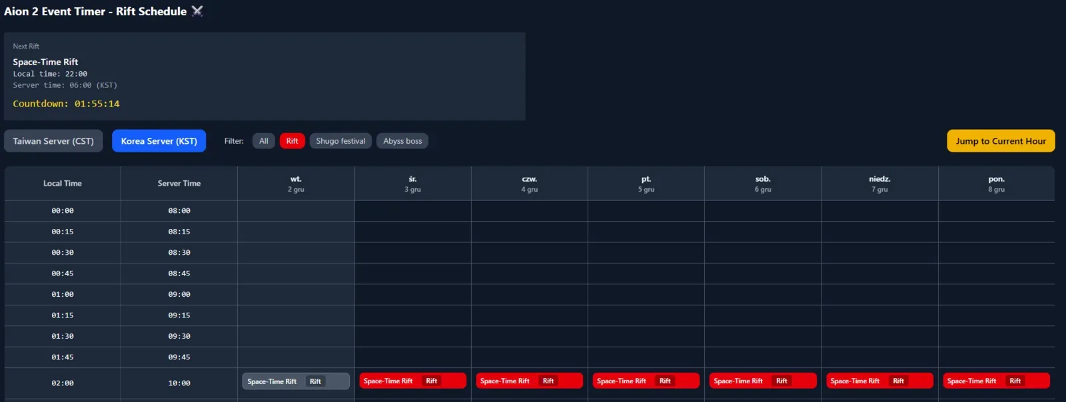Image resolution: width=1066 pixels, height=402 pixels.
Task: Open Space-Time Rift event on czw. 4 gru
Action: coord(529,381)
